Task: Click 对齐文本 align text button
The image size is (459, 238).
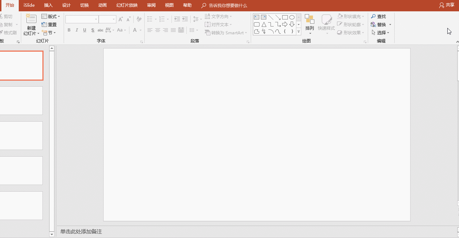Action: click(x=219, y=25)
